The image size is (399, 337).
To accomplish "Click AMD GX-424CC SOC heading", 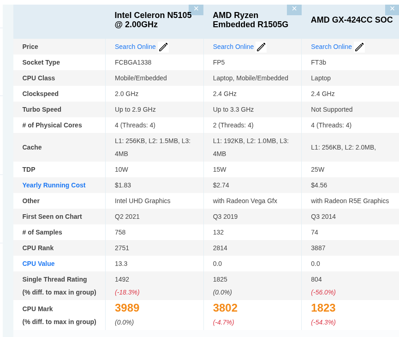I will (351, 20).
